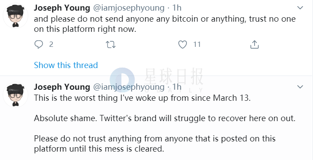Click the like count 11
Screen dimensions: 313x160
click(x=197, y=45)
